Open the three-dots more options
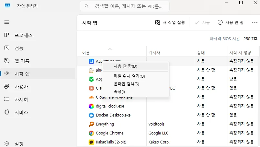 pos(255,23)
